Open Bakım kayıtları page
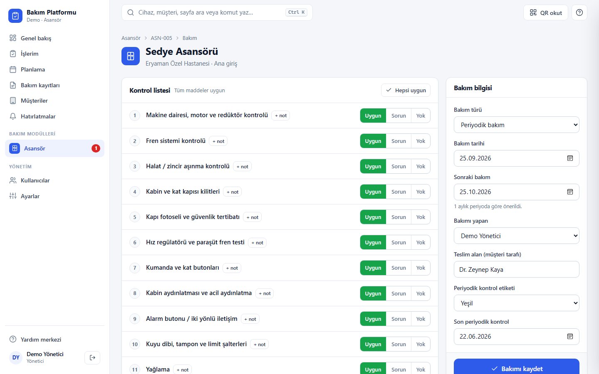 (x=54, y=85)
